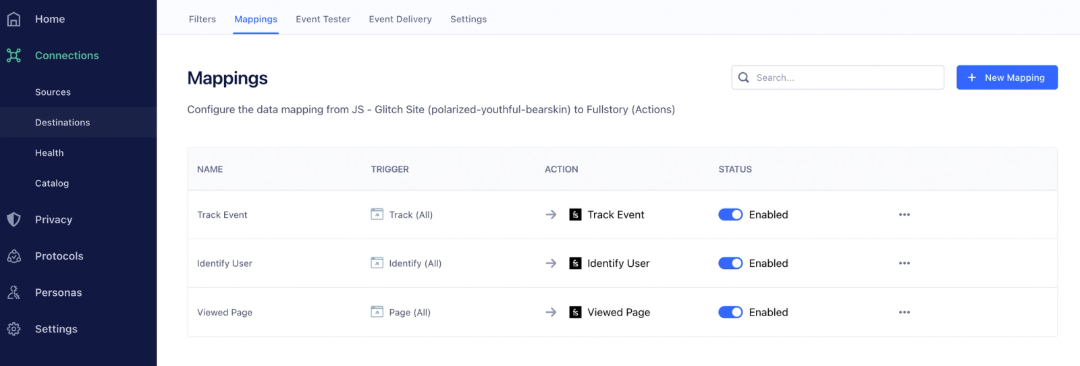The image size is (1080, 366).
Task: Click the Connections label in sidebar
Action: point(67,55)
